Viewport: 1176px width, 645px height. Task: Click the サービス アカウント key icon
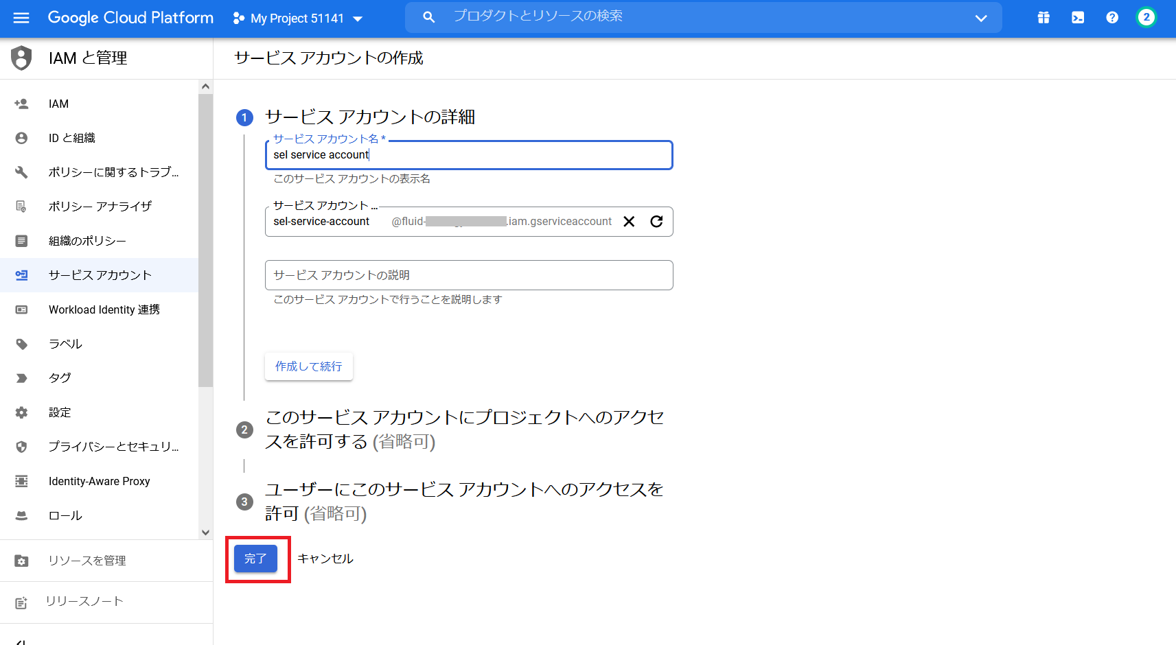(21, 275)
